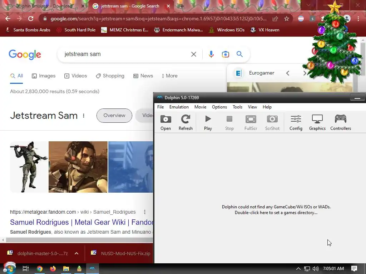Screen dimensions: 366x274
Task: Switch to Dolphin Emulator Download tab
Action: tap(44, 6)
